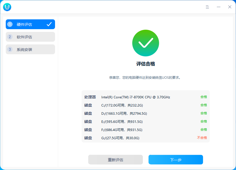The image size is (236, 170).
Task: Click the step 3 circle badge
Action: point(10,49)
